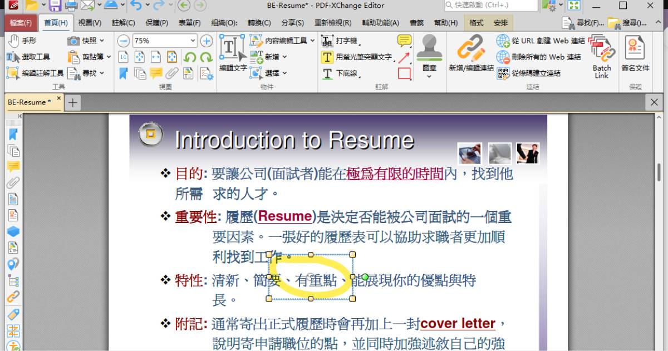Pick the Sticky Note comment tool
This screenshot has height=351, width=668.
click(x=404, y=41)
